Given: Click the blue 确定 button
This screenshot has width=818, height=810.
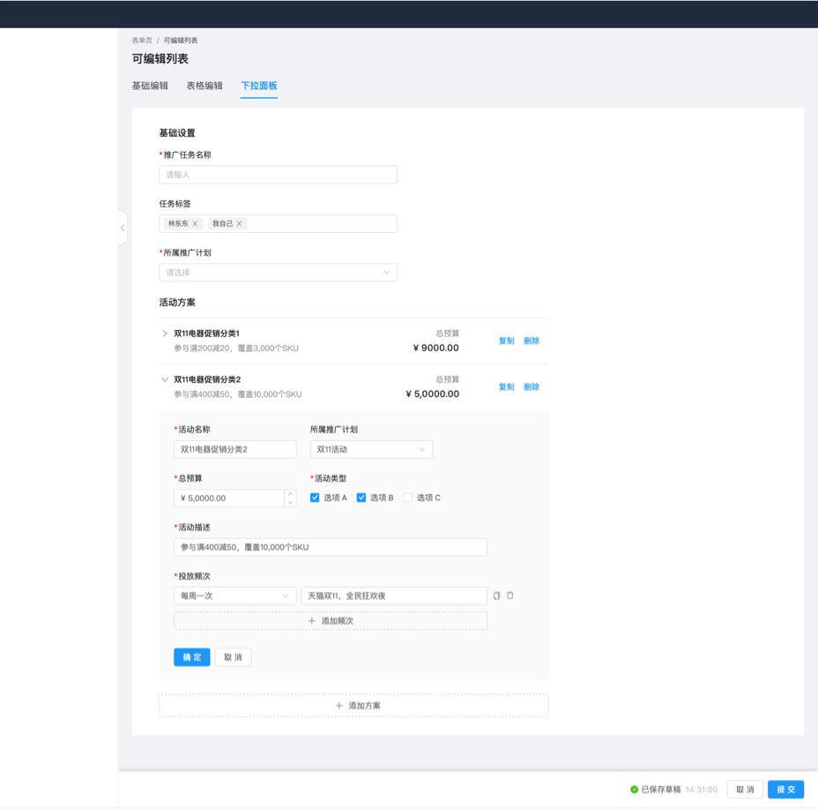Looking at the screenshot, I should point(192,657).
